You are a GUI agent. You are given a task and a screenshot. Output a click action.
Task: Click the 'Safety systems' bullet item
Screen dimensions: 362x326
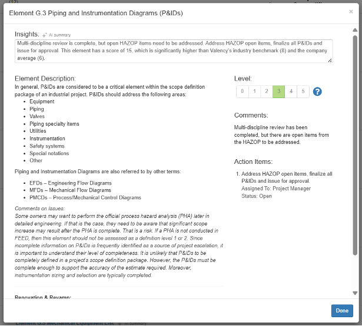[x=47, y=146]
